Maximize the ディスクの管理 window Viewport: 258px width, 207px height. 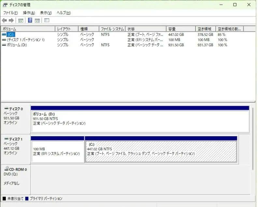click(235, 5)
